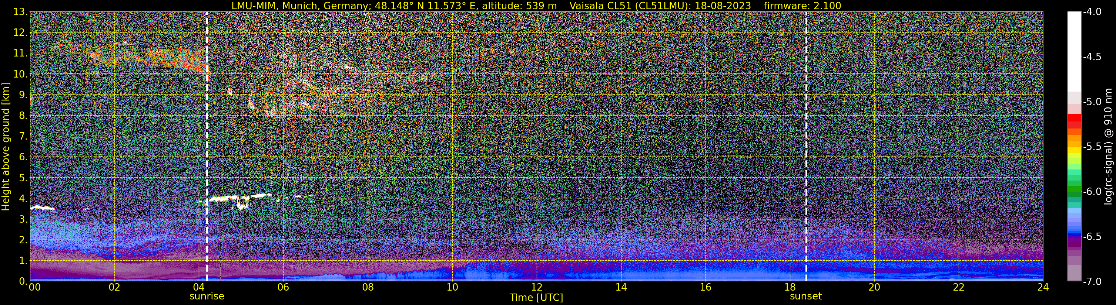Image resolution: width=1116 pixels, height=305 pixels.
Task: Click the '00' tick label on time axis
Action: [34, 287]
